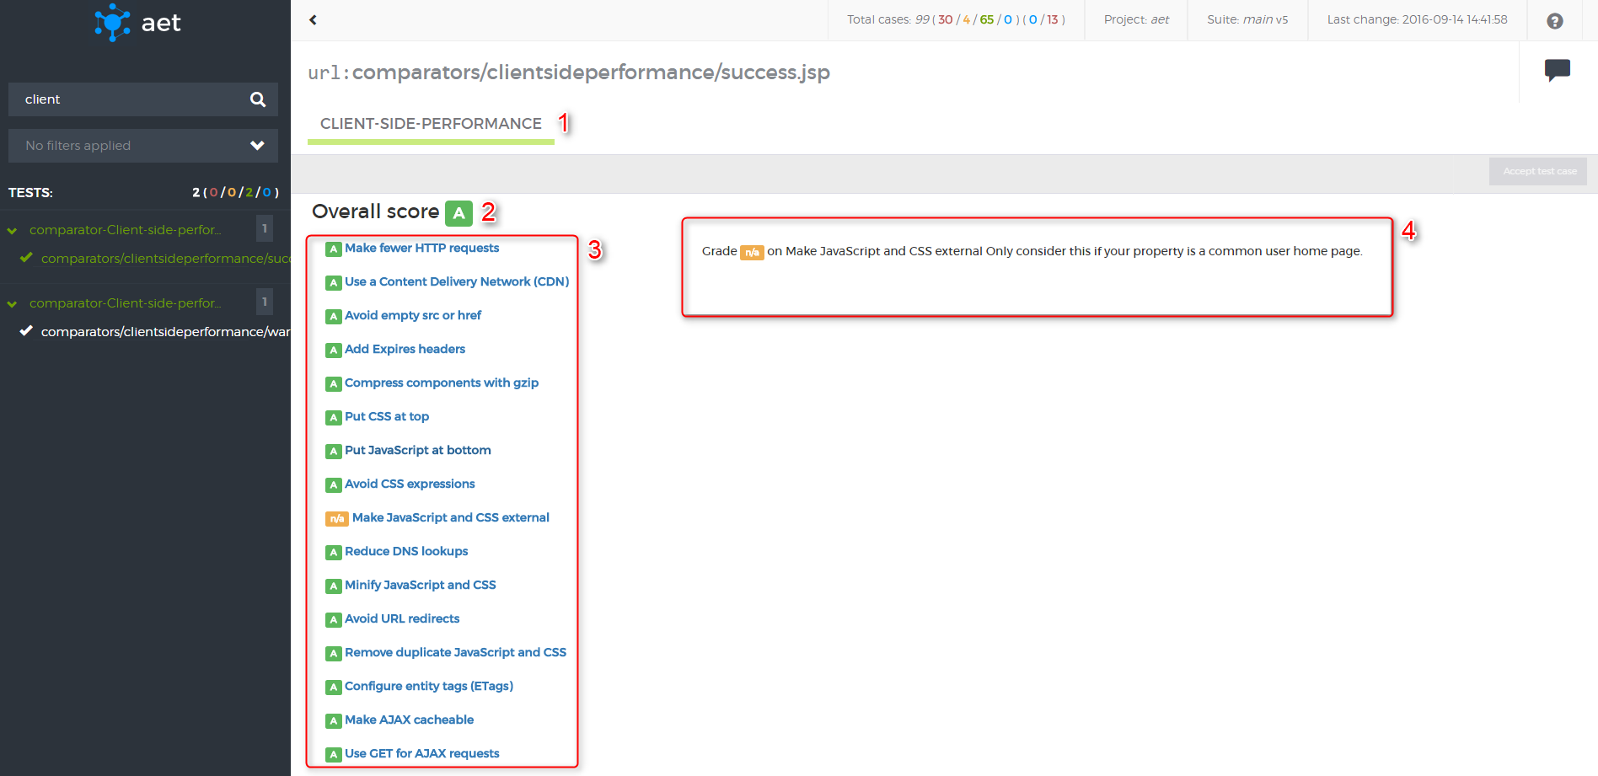Screen dimensions: 1598x776
Task: Click the back arrow icon
Action: [x=314, y=20]
